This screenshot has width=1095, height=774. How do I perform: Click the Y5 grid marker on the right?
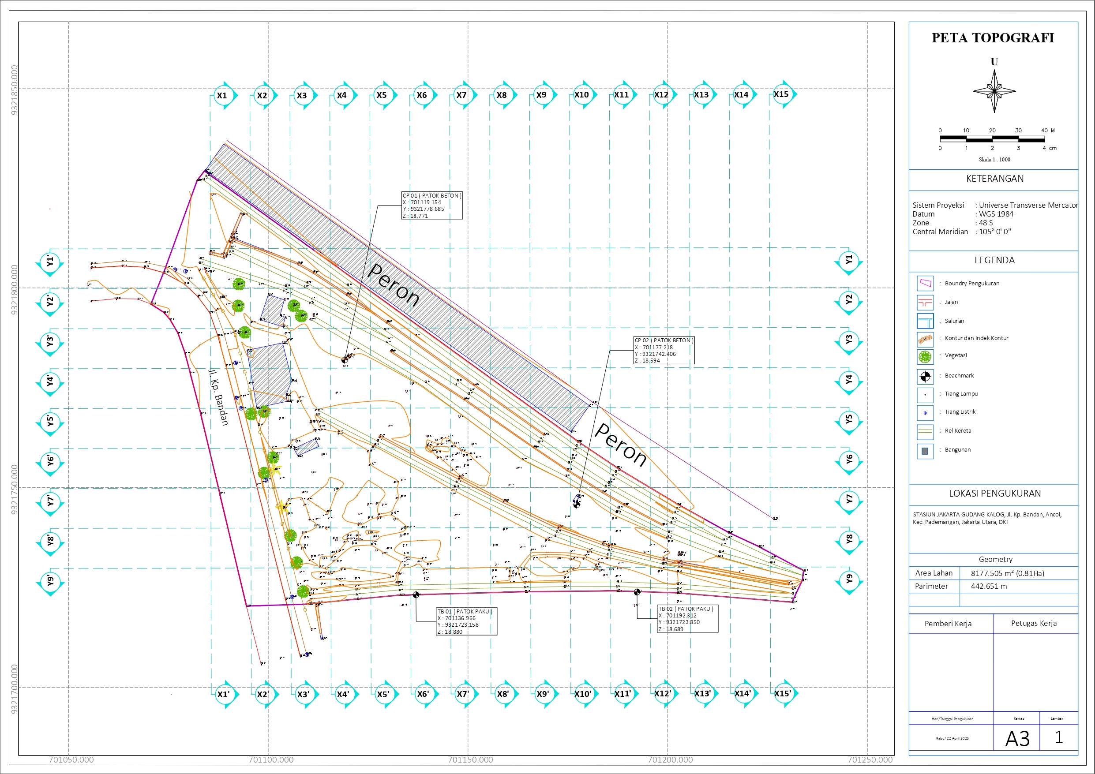click(849, 421)
